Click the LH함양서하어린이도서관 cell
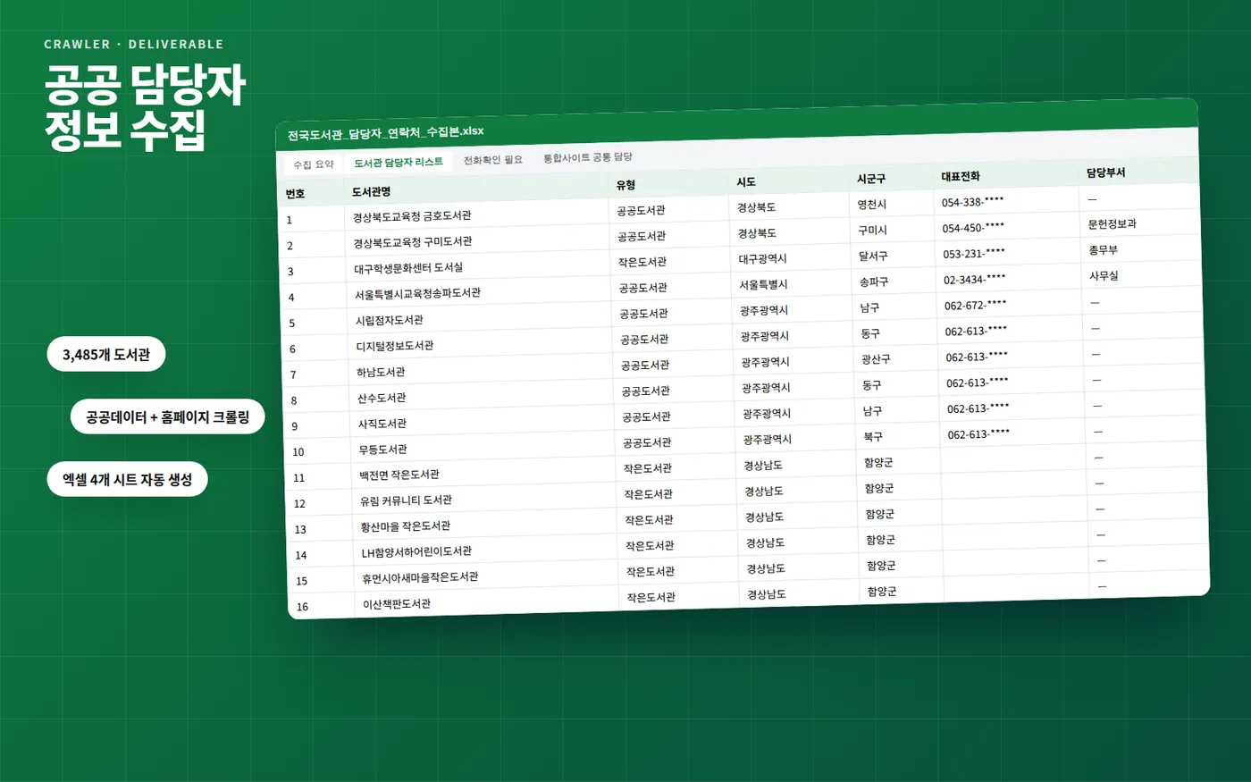Screen dimensions: 1251x782 pyautogui.click(x=417, y=552)
